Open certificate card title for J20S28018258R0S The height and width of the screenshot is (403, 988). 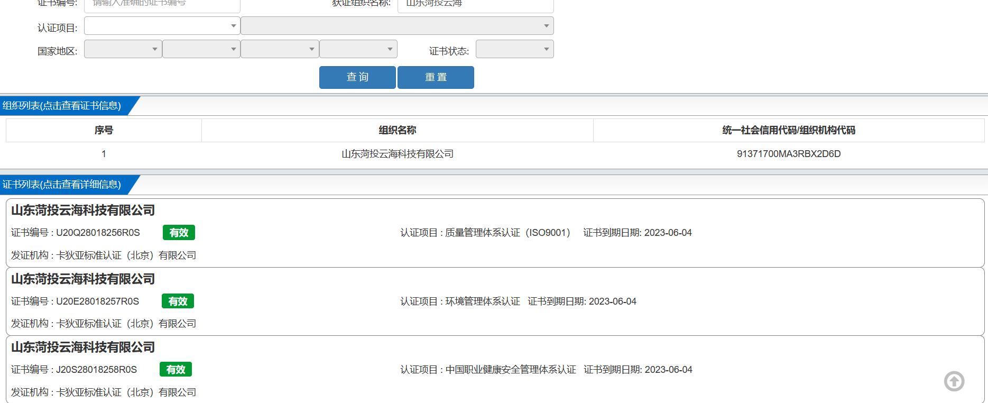pos(83,347)
